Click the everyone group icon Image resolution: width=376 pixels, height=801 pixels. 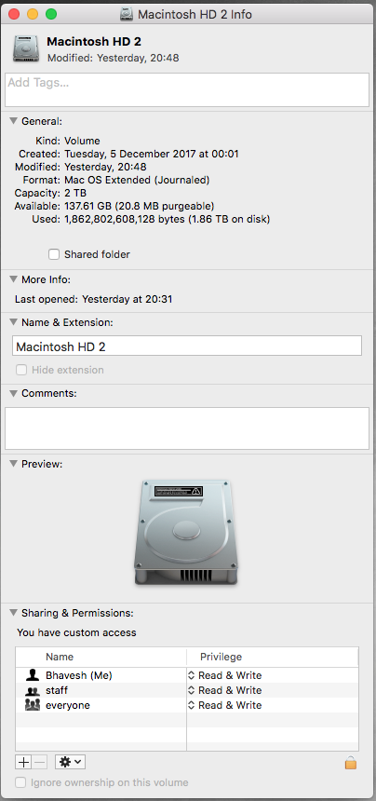[33, 705]
